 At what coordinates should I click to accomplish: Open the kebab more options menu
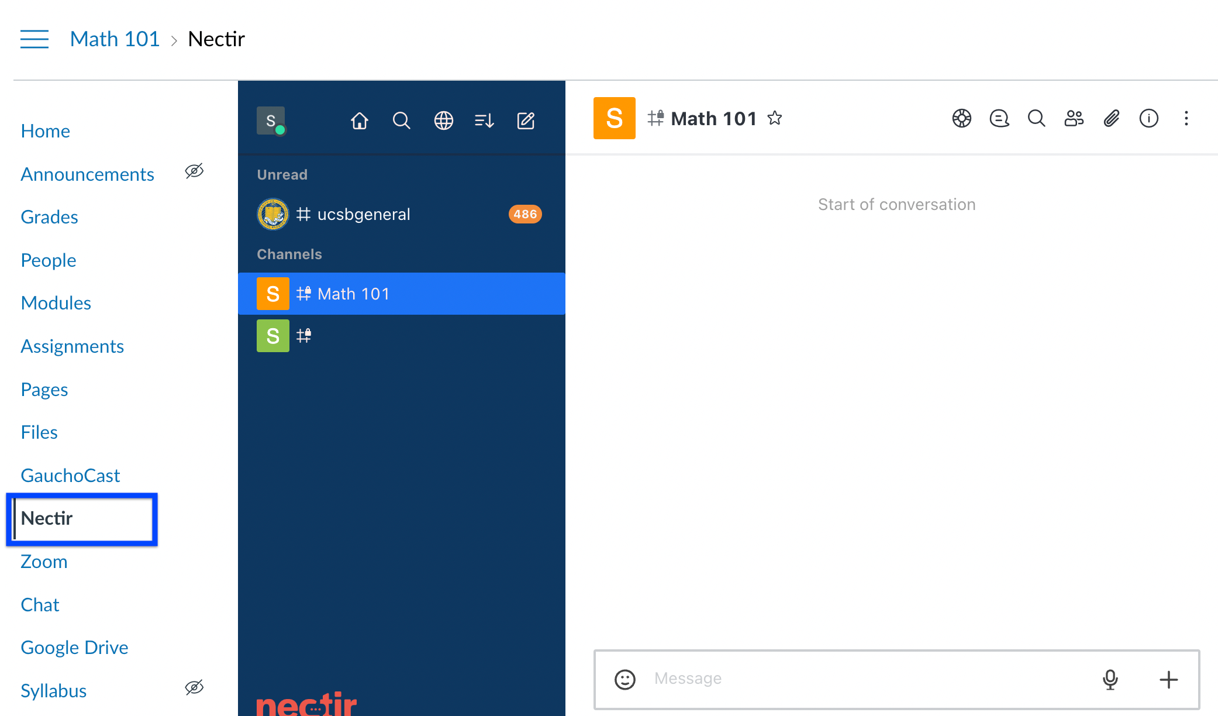[x=1186, y=118]
